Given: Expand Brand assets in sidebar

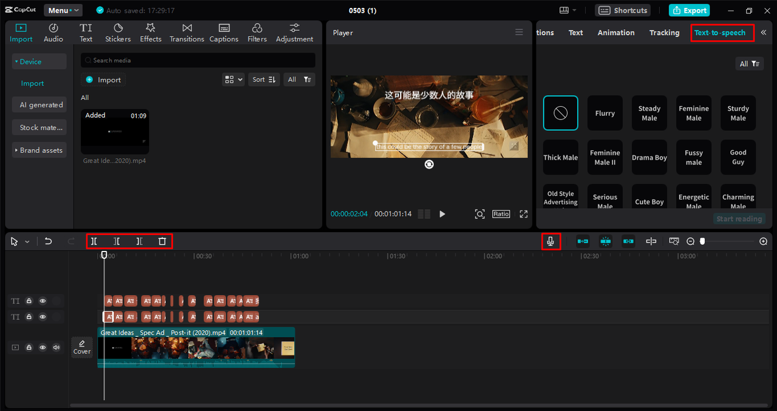Looking at the screenshot, I should 39,150.
